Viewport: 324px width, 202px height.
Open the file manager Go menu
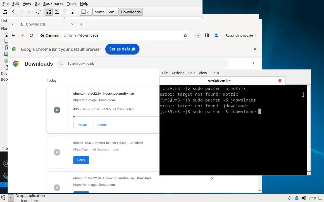(37, 4)
